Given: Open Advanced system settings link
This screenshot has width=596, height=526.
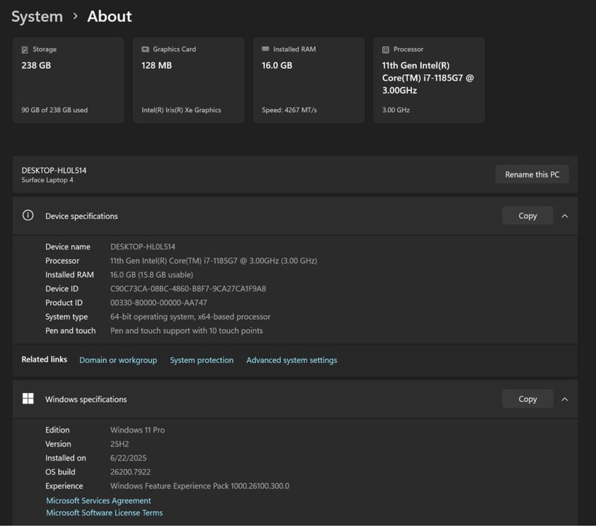Looking at the screenshot, I should 292,360.
